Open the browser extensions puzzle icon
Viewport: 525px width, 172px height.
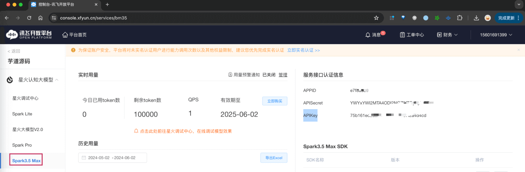click(x=460, y=18)
